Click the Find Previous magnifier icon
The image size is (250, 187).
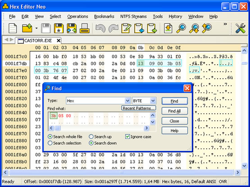point(207,28)
